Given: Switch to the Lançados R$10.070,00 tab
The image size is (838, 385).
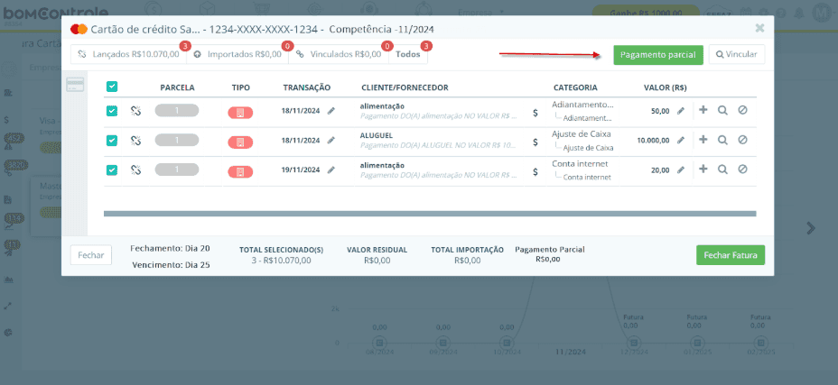Looking at the screenshot, I should point(129,54).
